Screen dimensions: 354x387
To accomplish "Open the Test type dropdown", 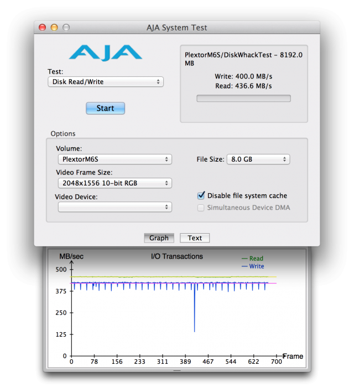I will pos(106,82).
